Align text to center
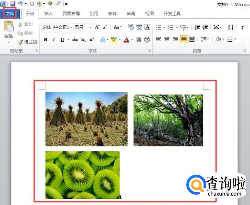Image resolution: width=250 pixels, height=205 pixels. tap(167, 39)
